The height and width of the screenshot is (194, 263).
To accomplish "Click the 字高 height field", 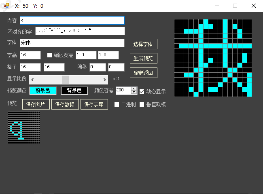I will pyautogui.click(x=30, y=55).
